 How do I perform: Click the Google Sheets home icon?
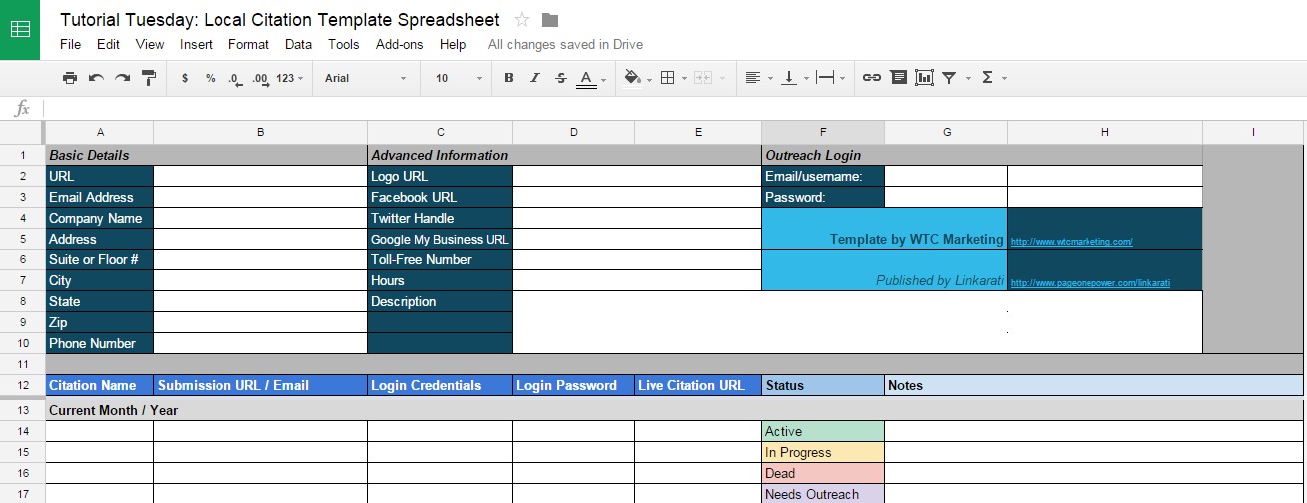(x=20, y=29)
